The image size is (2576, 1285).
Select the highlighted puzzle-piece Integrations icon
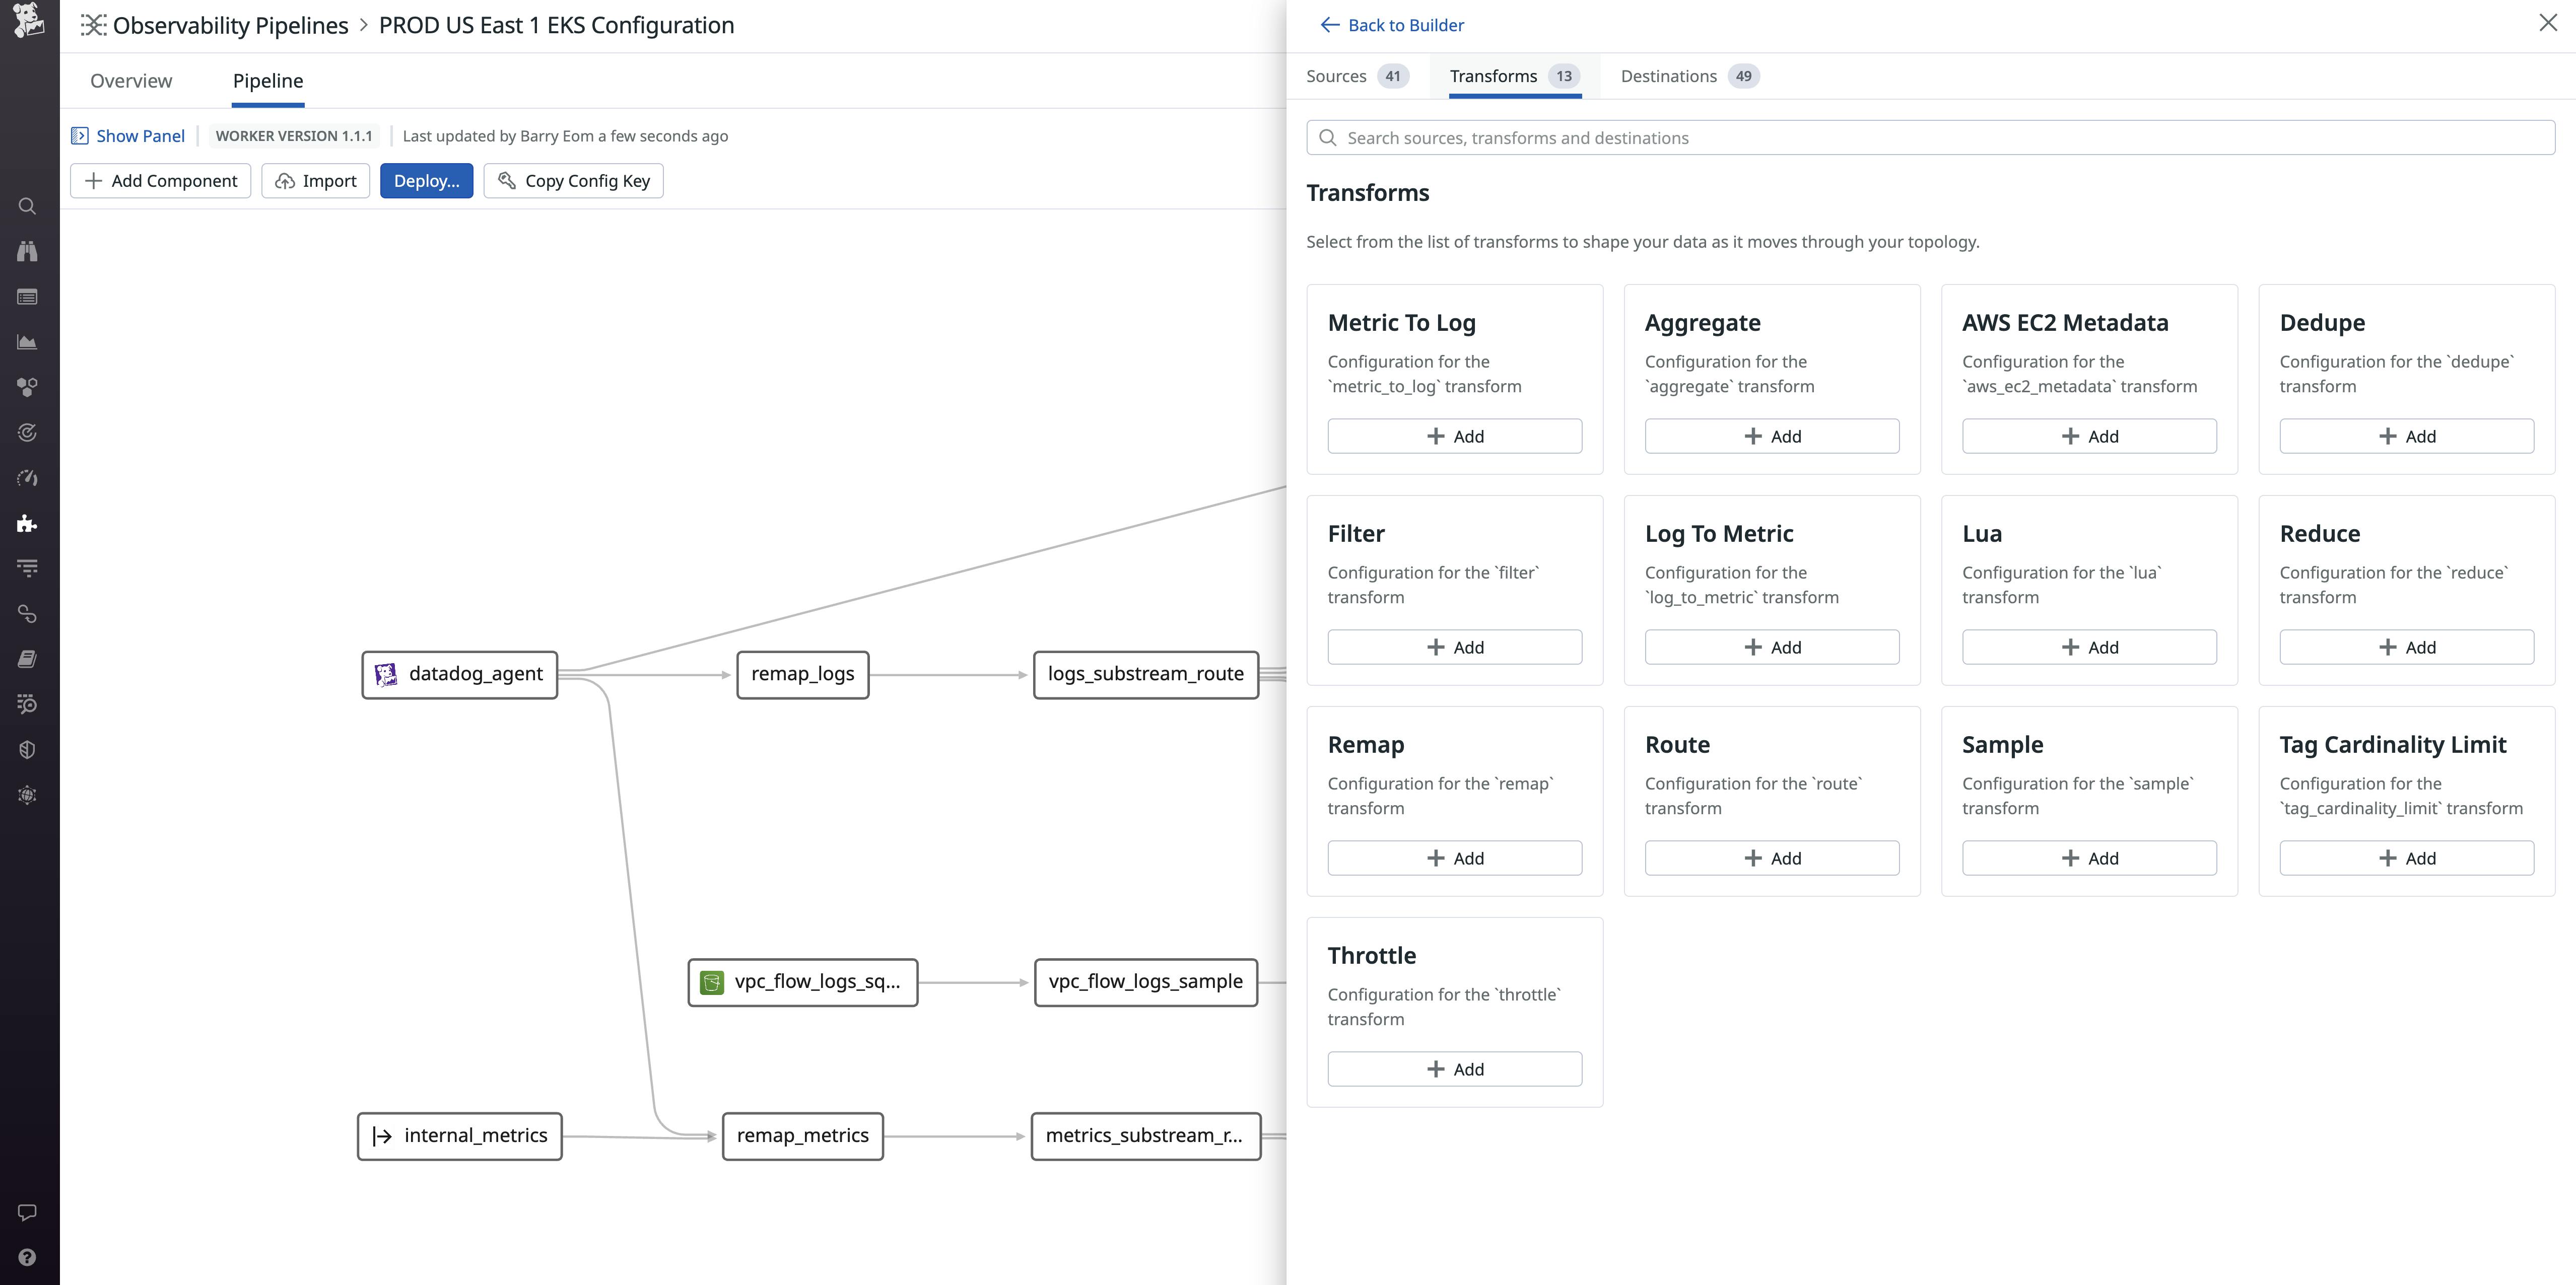click(x=27, y=523)
